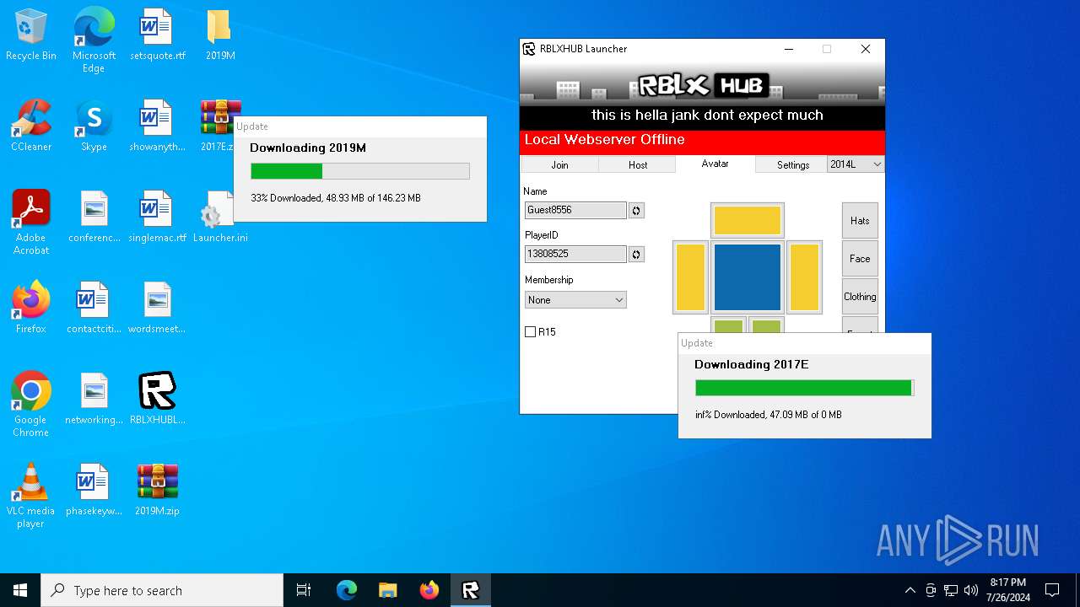Select the contactciti... Word document icon
The height and width of the screenshot is (607, 1080).
pos(94,309)
